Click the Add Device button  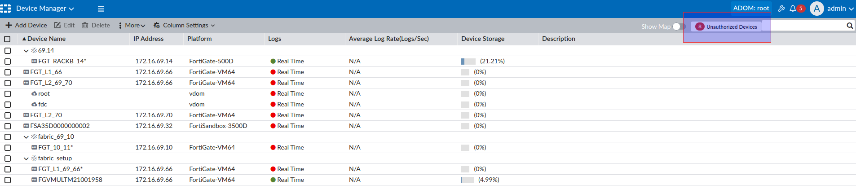(x=26, y=25)
